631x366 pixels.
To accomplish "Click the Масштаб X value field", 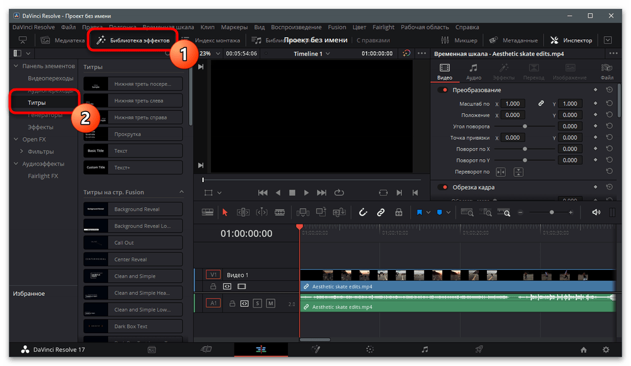I will [513, 104].
